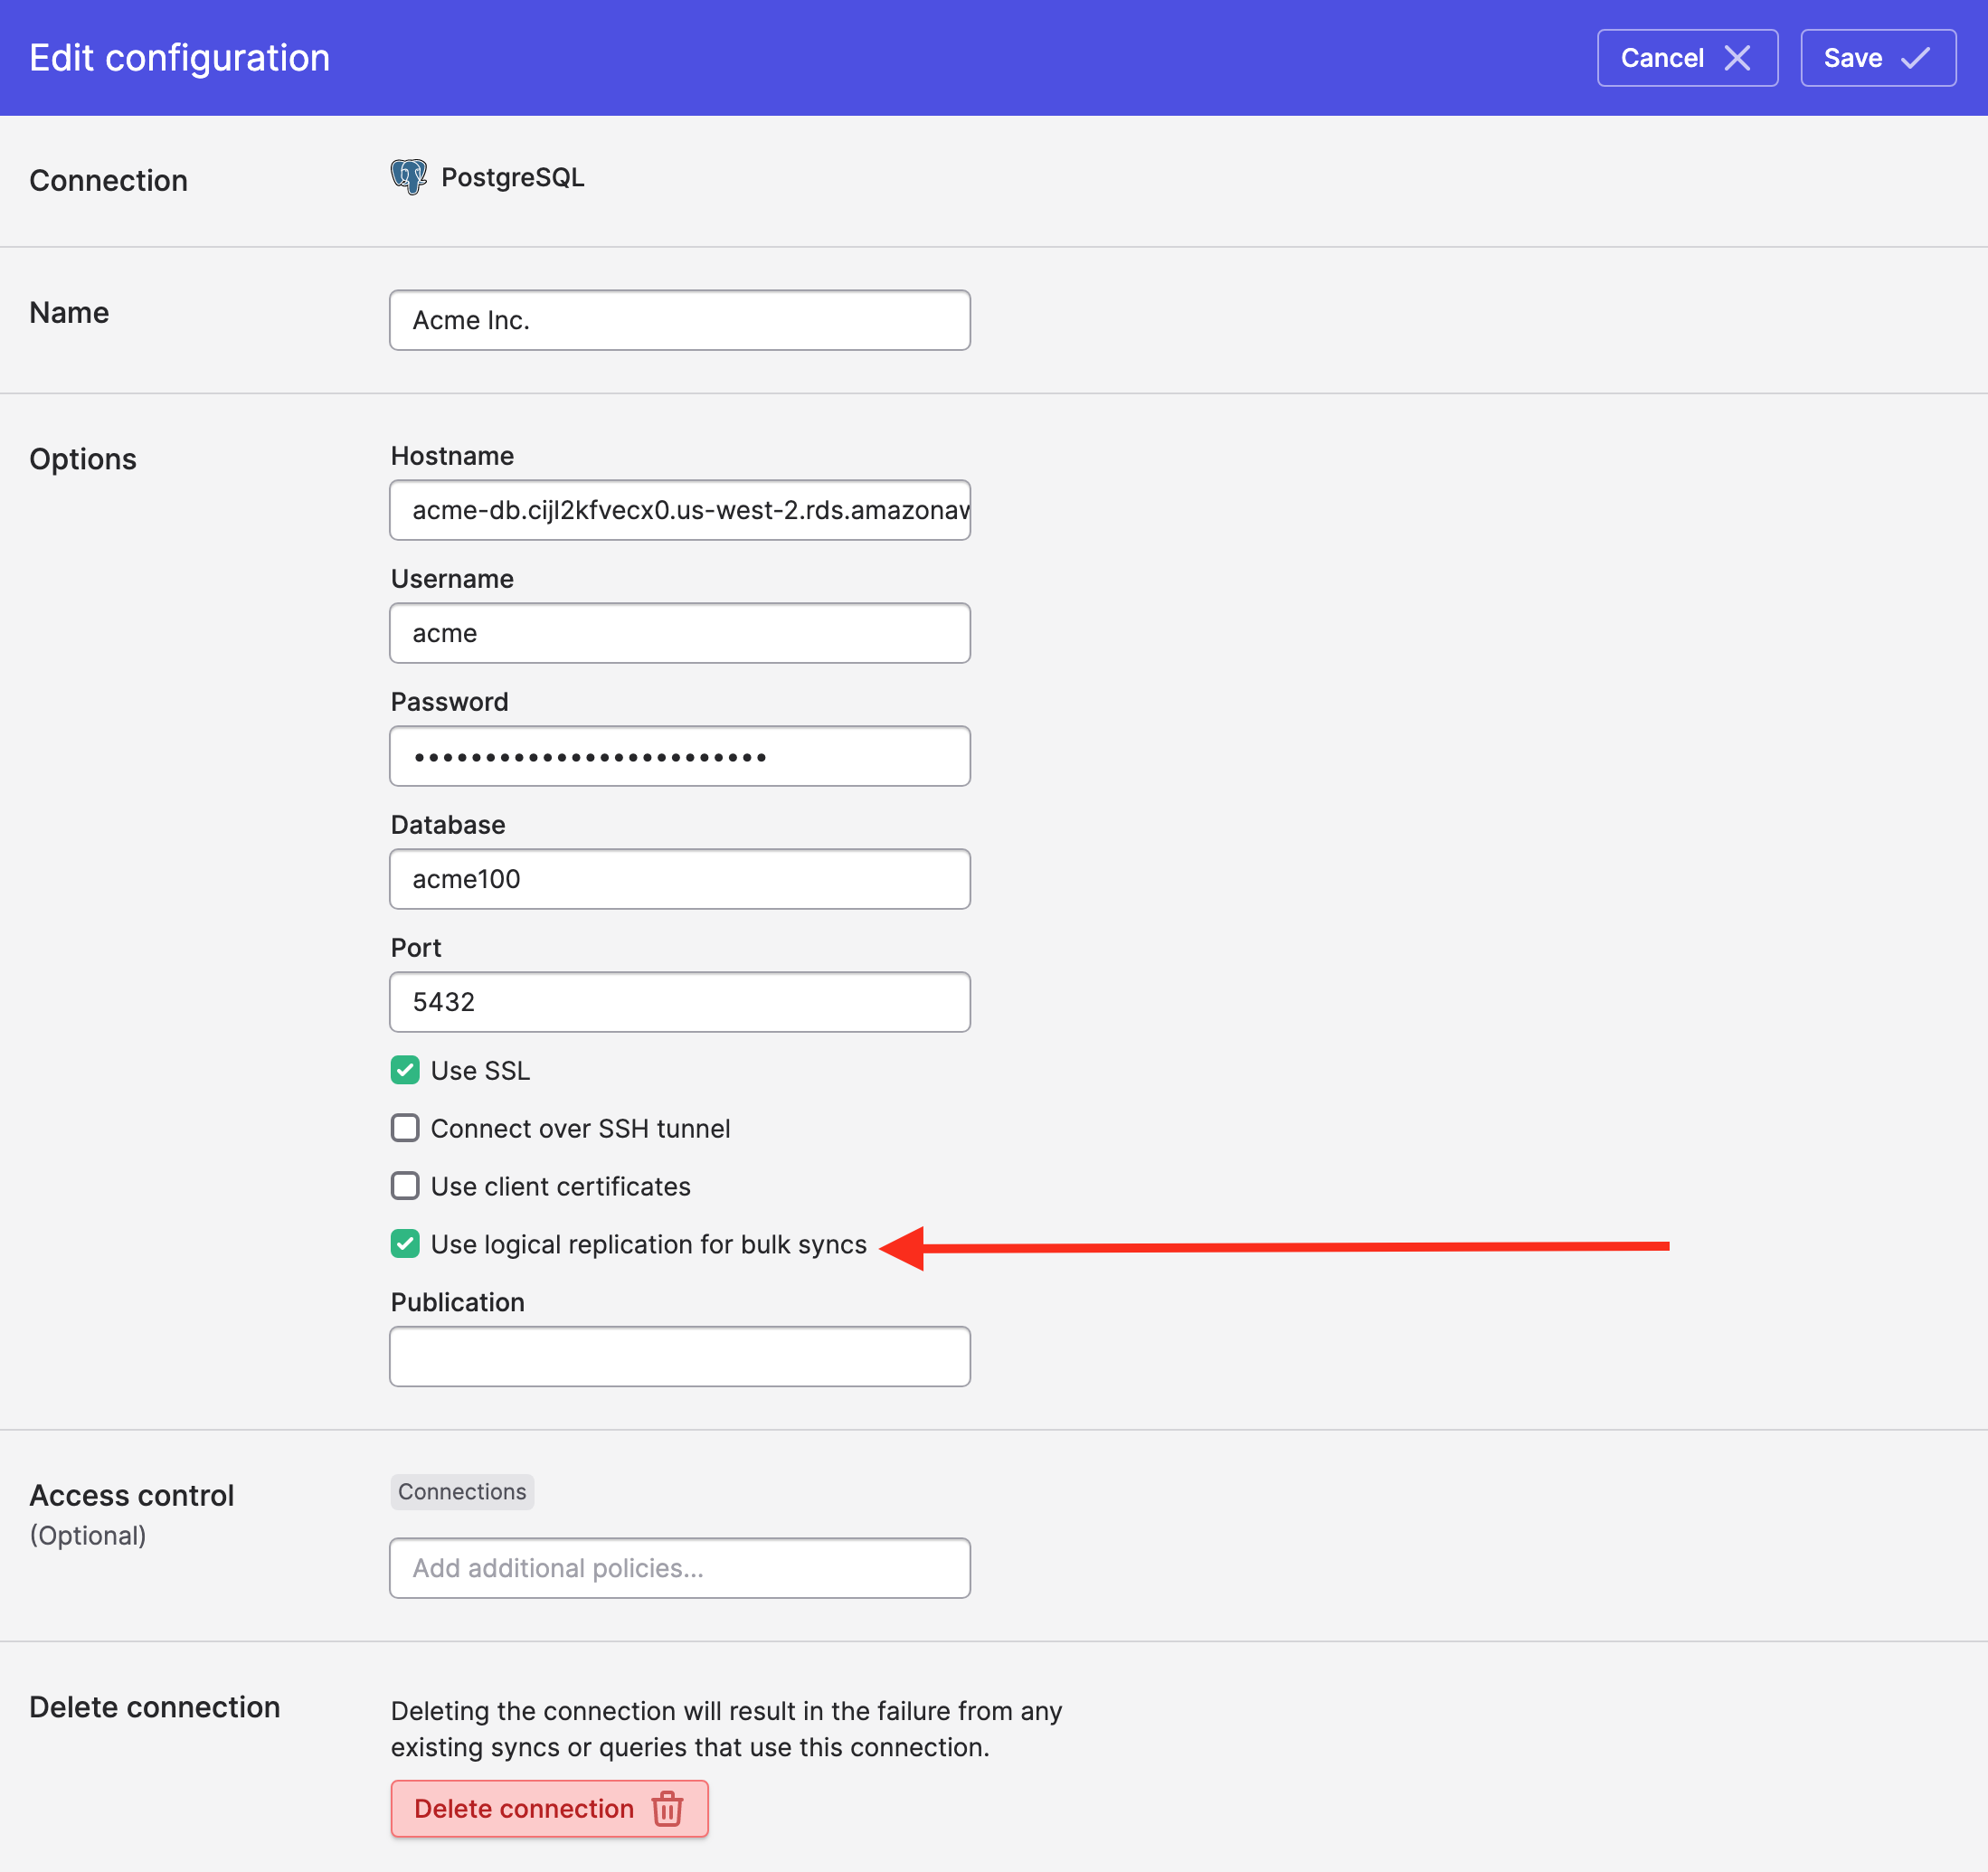
Task: Click the X icon in Cancel button
Action: (1737, 58)
